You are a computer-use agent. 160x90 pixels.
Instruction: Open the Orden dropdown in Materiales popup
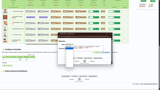(x=69, y=44)
